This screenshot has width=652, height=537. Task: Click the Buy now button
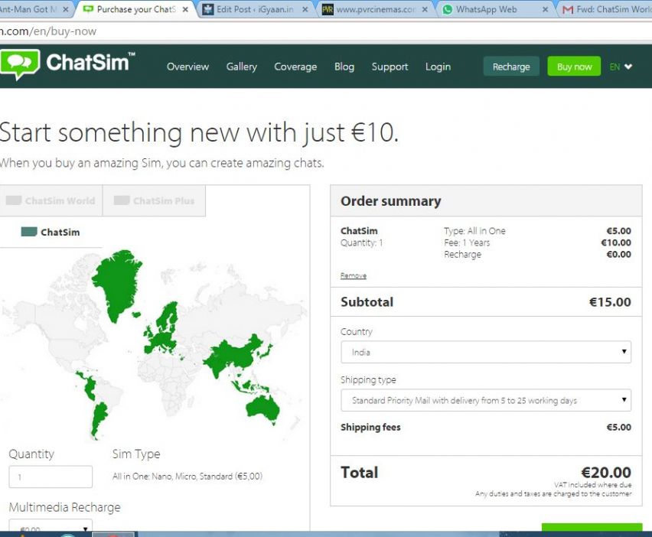pyautogui.click(x=574, y=67)
